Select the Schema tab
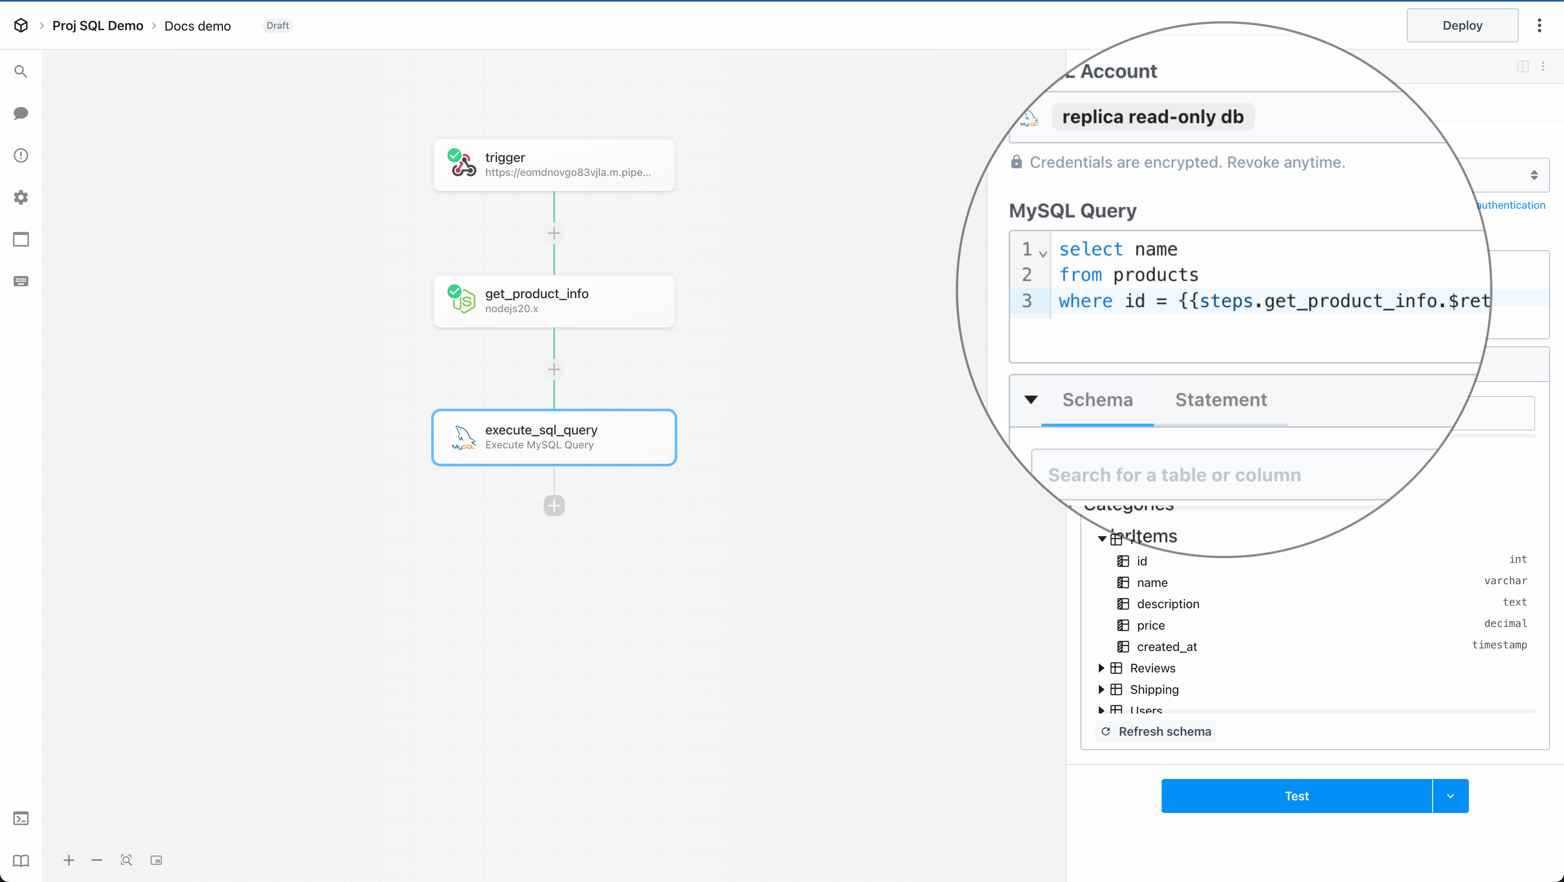This screenshot has height=882, width=1564. [x=1097, y=400]
